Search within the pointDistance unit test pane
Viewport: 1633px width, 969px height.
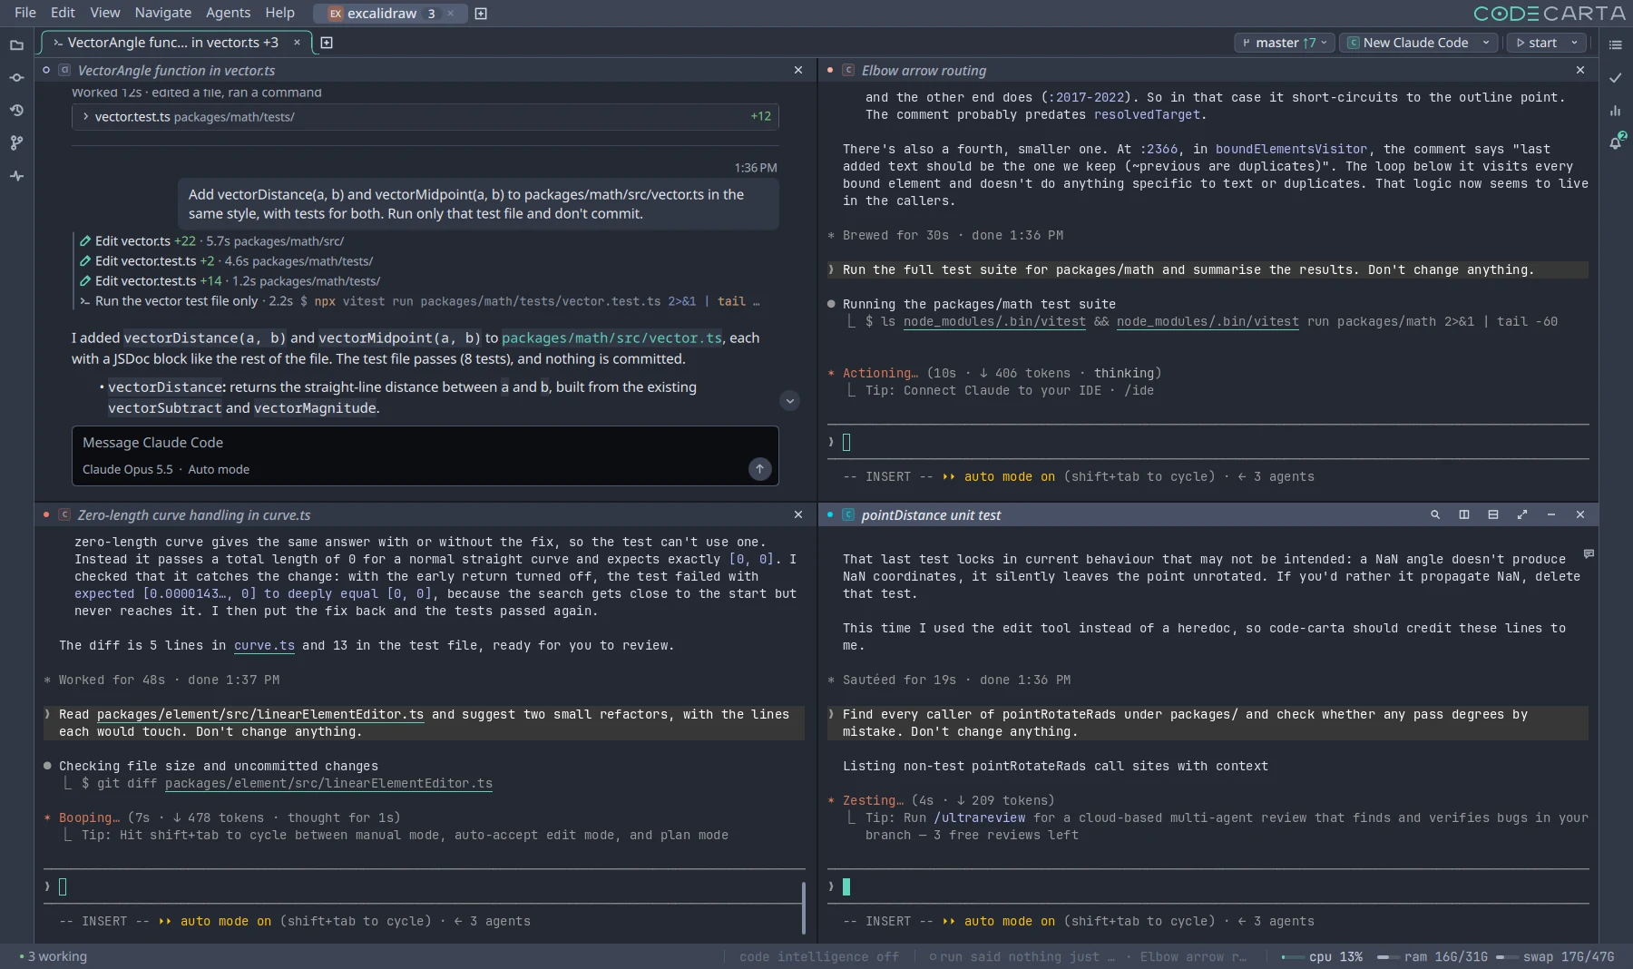pos(1435,514)
